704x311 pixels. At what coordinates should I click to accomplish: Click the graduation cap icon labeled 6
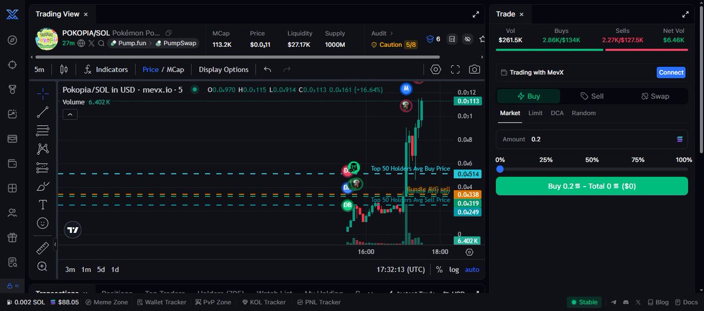[x=429, y=39]
